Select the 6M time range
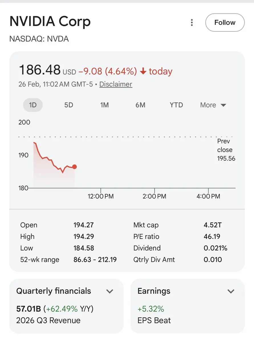This screenshot has height=342, width=254. (141, 105)
